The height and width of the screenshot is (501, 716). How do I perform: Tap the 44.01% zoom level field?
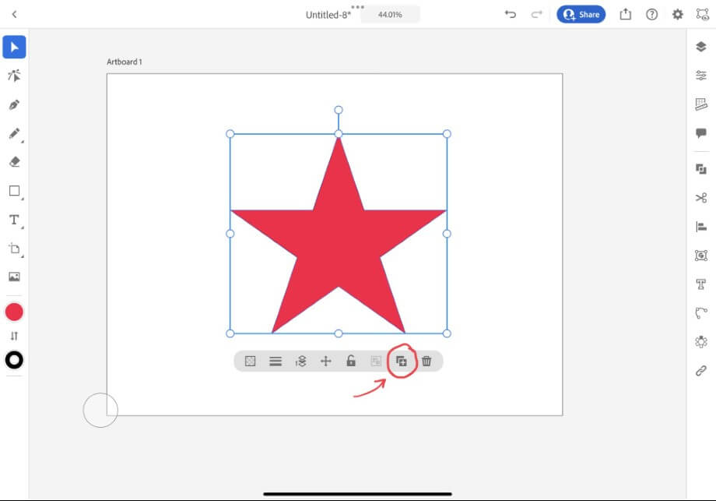point(390,15)
